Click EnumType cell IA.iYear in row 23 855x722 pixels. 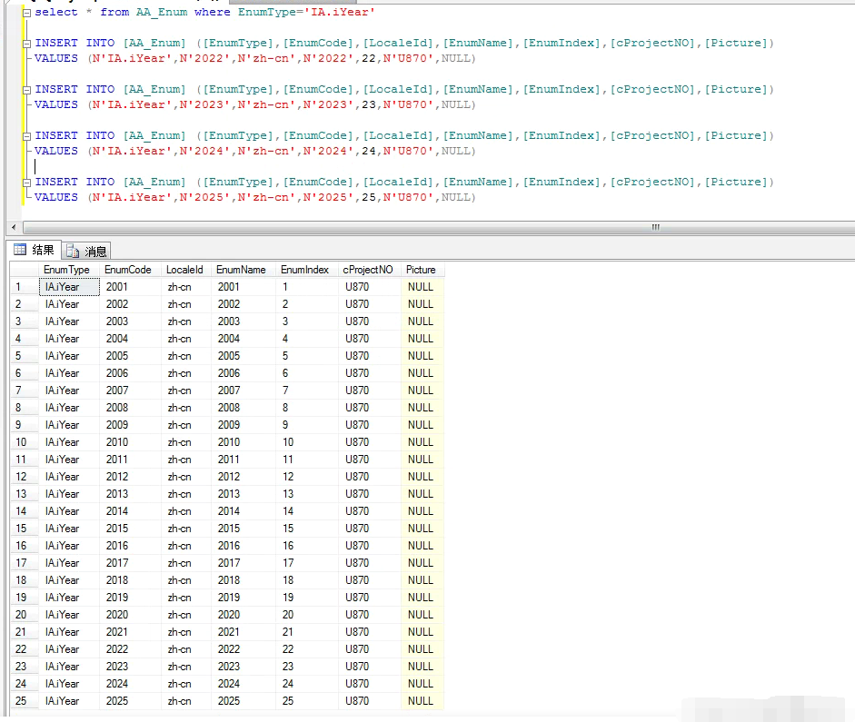(x=69, y=667)
